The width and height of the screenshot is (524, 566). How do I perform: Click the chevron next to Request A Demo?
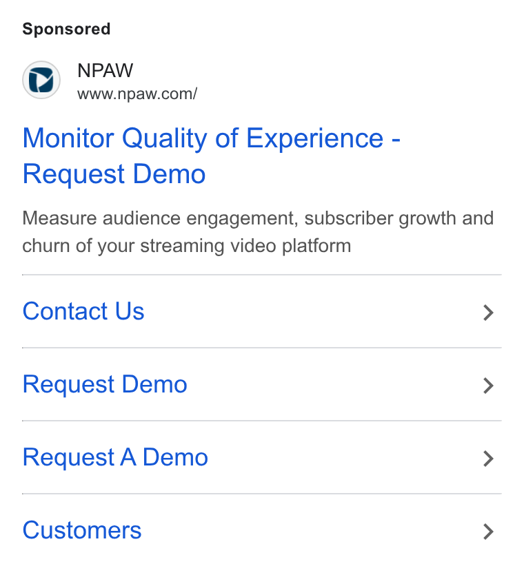tap(488, 459)
